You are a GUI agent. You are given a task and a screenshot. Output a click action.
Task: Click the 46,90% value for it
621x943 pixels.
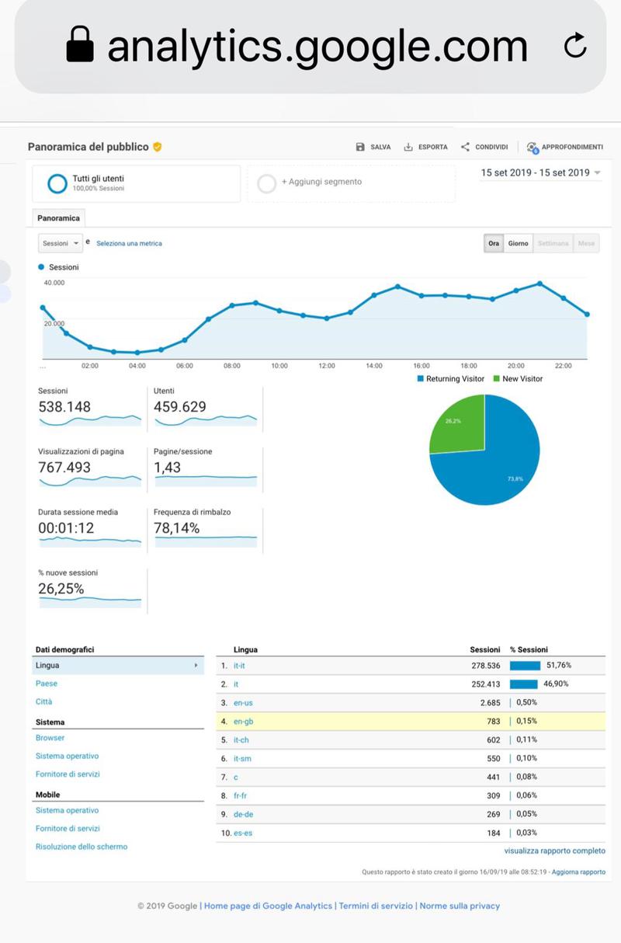(557, 684)
